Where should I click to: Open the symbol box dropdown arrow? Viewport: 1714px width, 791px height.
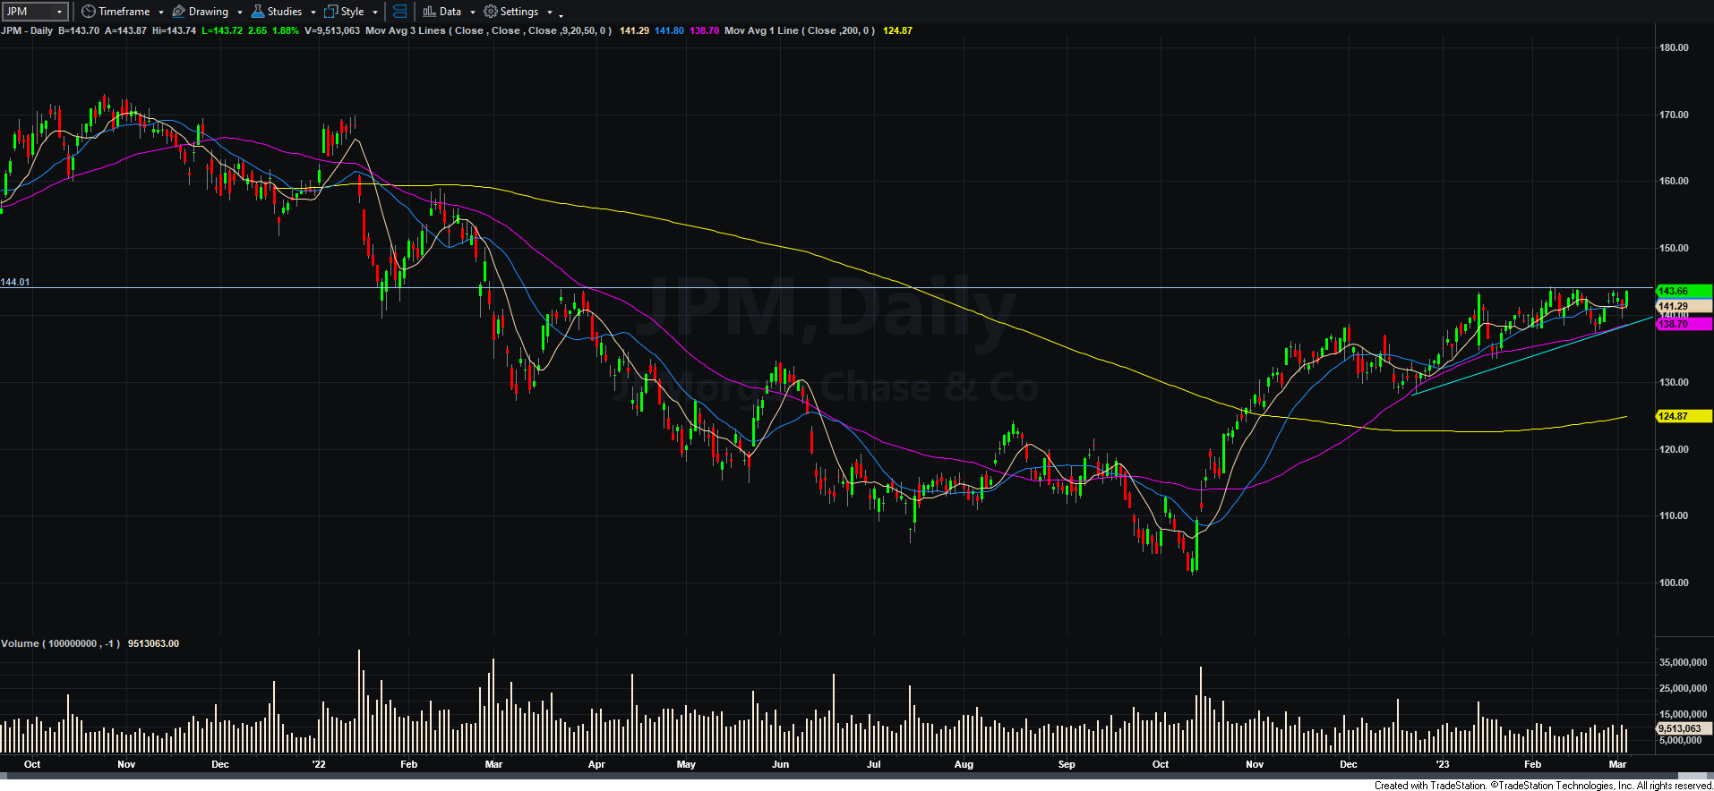click(x=60, y=12)
